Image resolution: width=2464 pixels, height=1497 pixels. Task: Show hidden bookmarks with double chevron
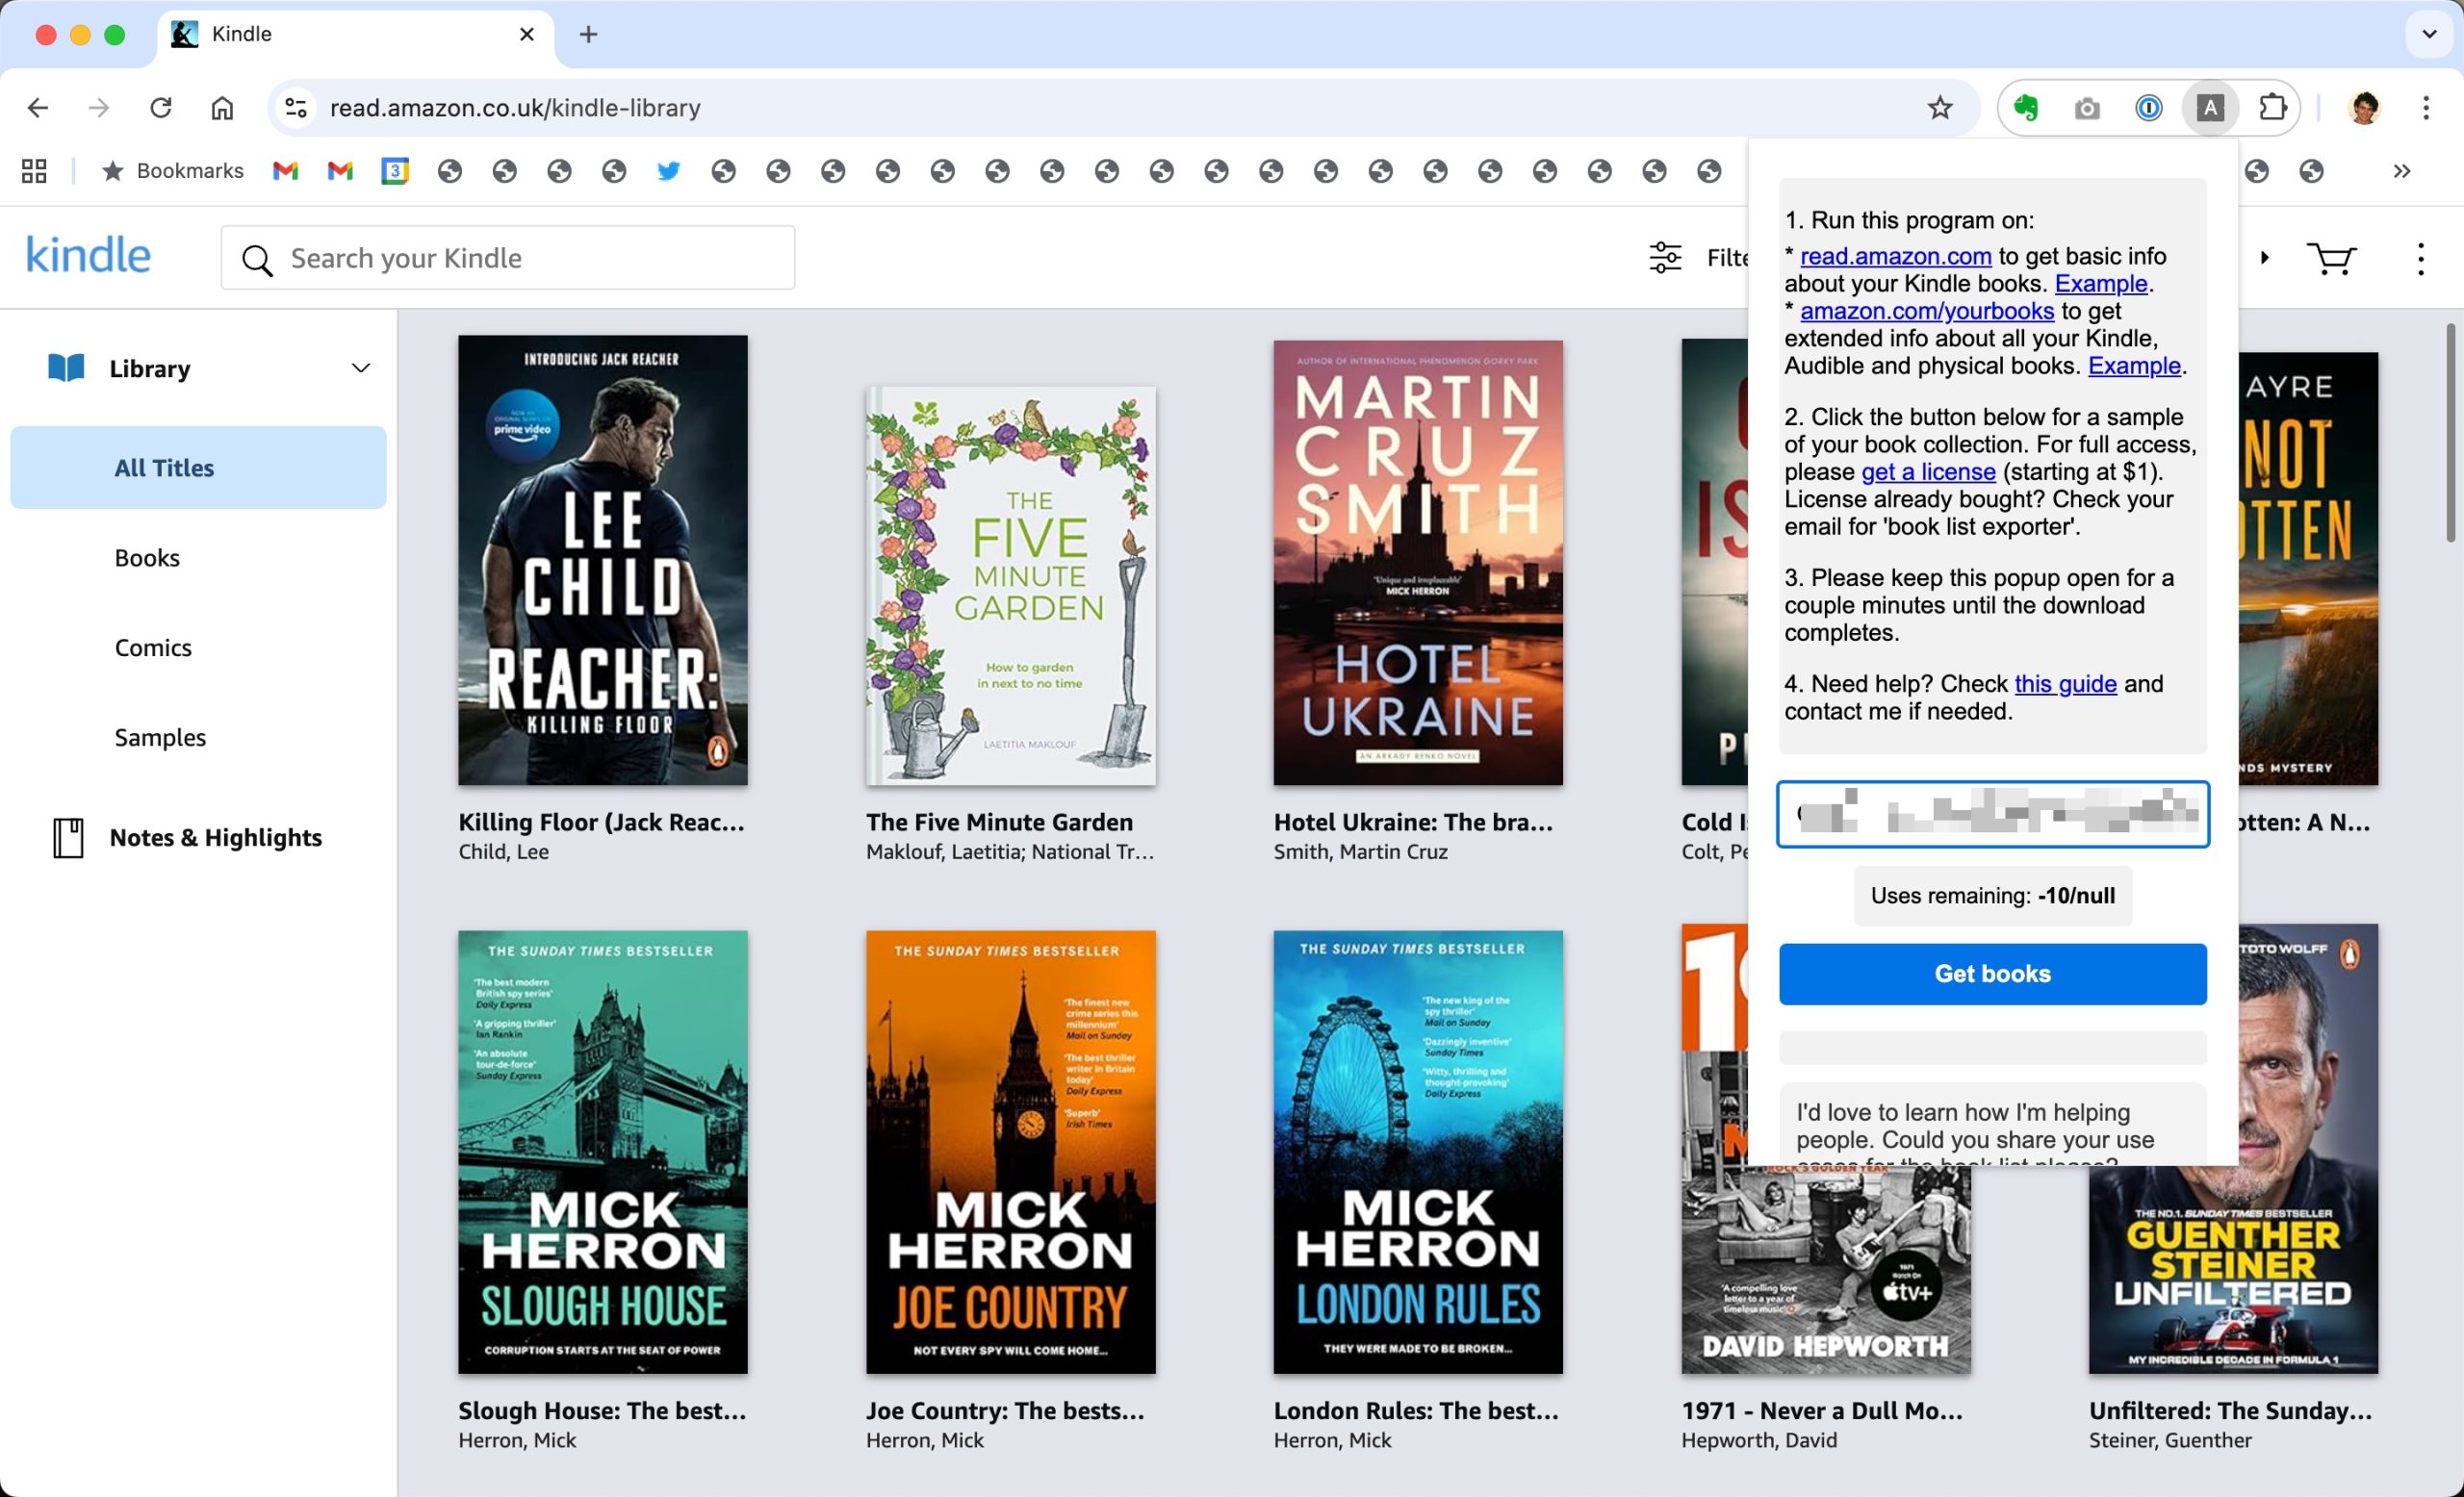2402,171
